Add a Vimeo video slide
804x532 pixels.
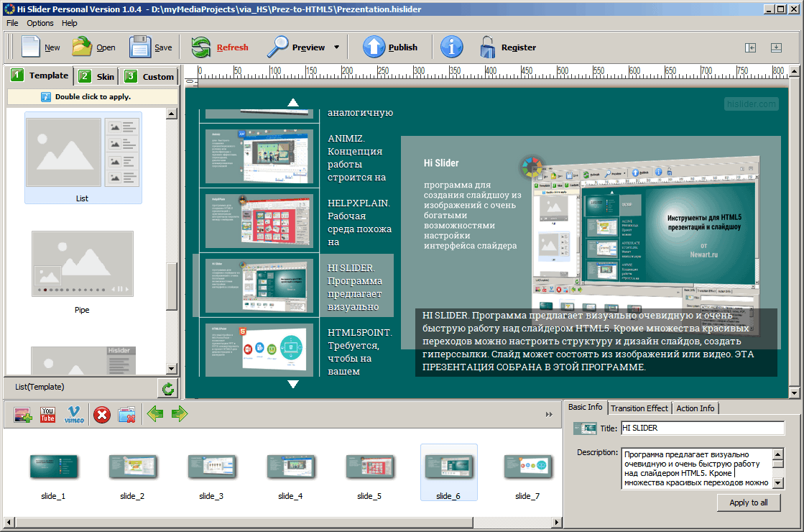coord(74,415)
